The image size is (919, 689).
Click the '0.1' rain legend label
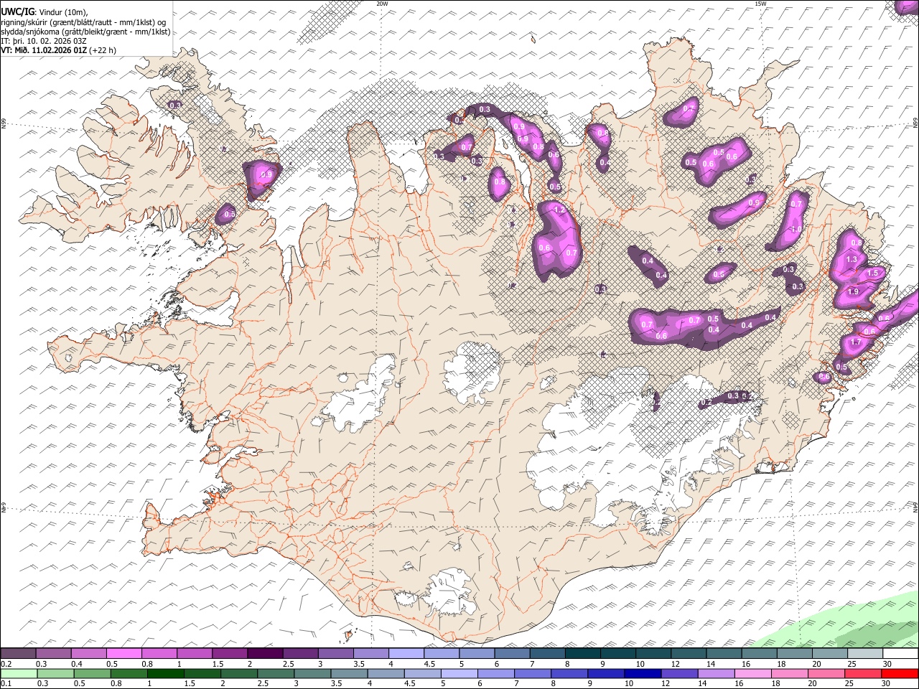(x=5, y=684)
